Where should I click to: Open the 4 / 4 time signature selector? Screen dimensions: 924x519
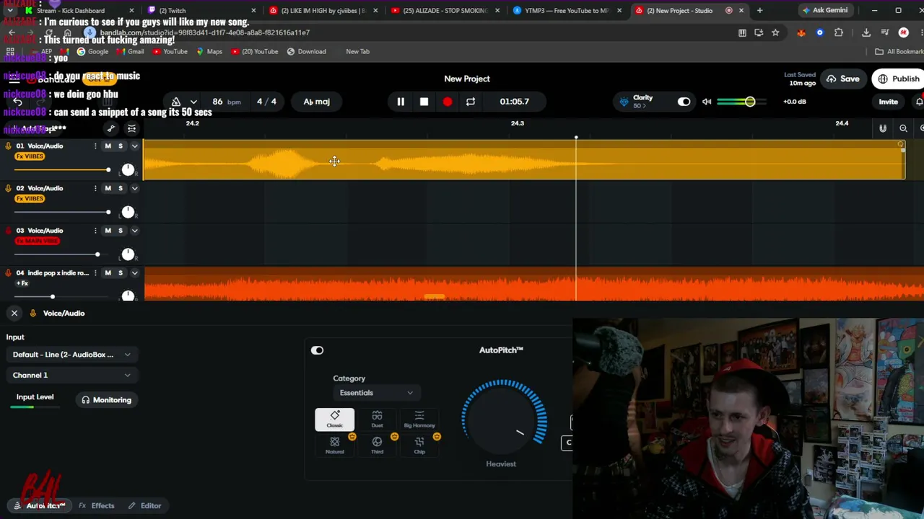[x=266, y=102]
